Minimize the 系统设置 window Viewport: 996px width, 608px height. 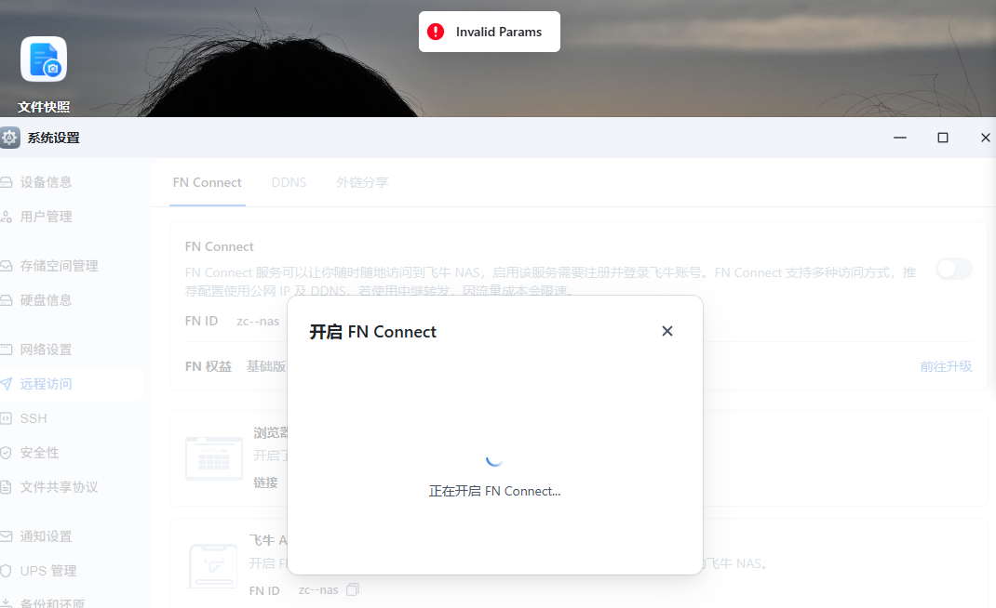point(900,138)
